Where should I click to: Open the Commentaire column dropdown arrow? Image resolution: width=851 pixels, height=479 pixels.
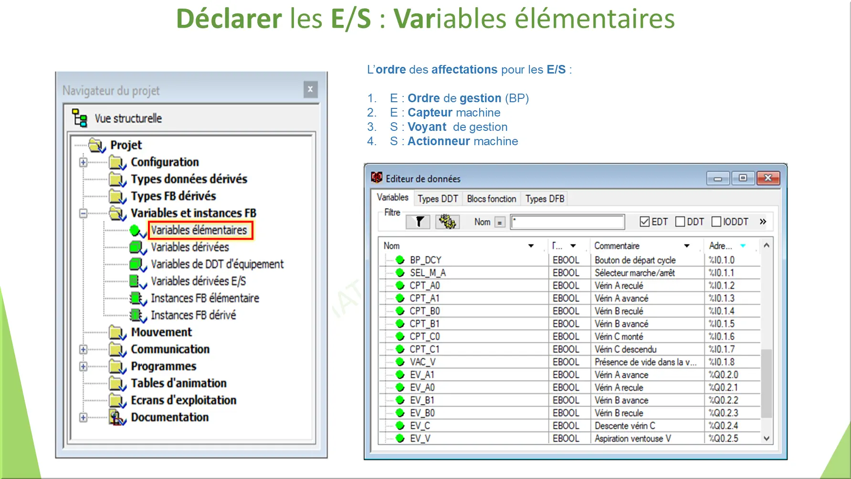(687, 245)
